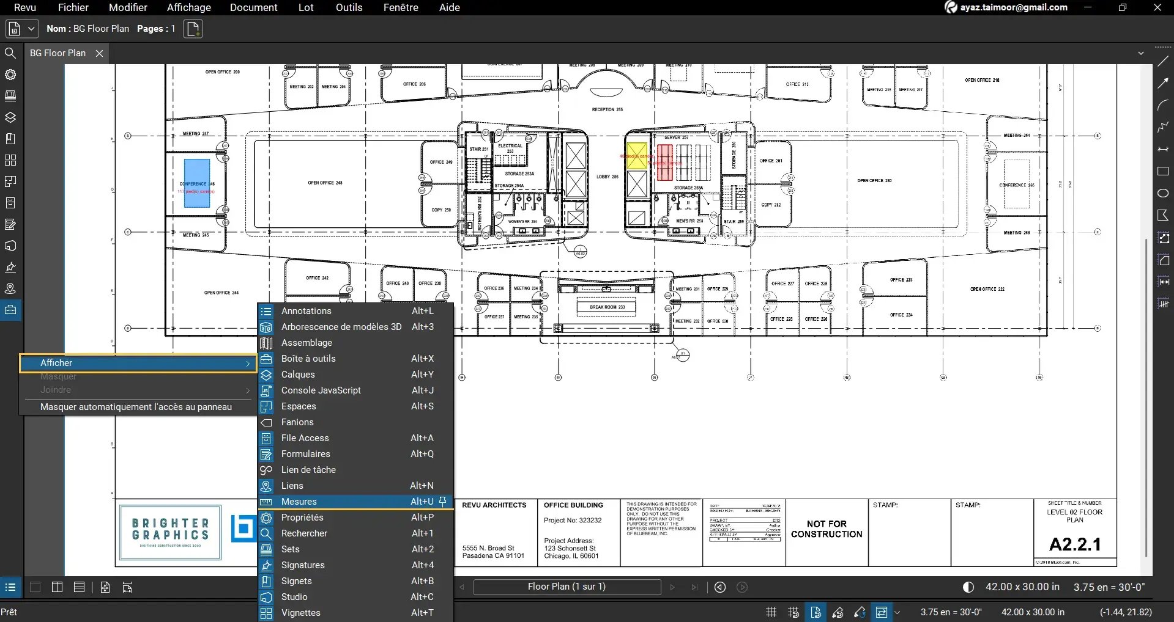Open the Calques panel icon in left sidebar
Screen dimensions: 1174x622
click(10, 117)
